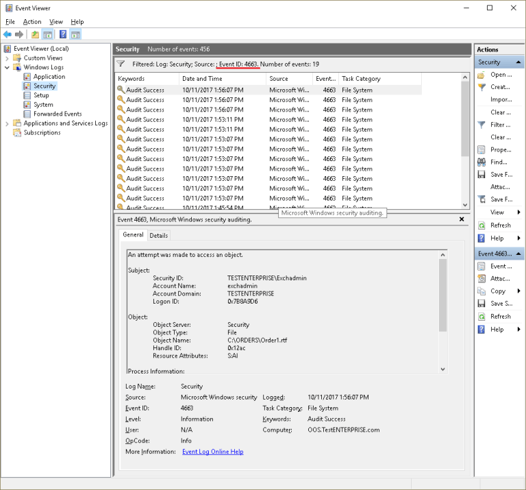The image size is (526, 490).
Task: Click the event description scrollbar thumb
Action: click(443, 295)
